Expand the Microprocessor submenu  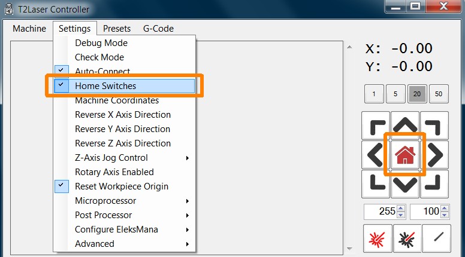point(124,200)
